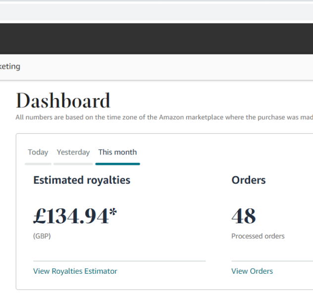Click the Estimated royalties heading
This screenshot has height=297, width=313.
tap(82, 180)
